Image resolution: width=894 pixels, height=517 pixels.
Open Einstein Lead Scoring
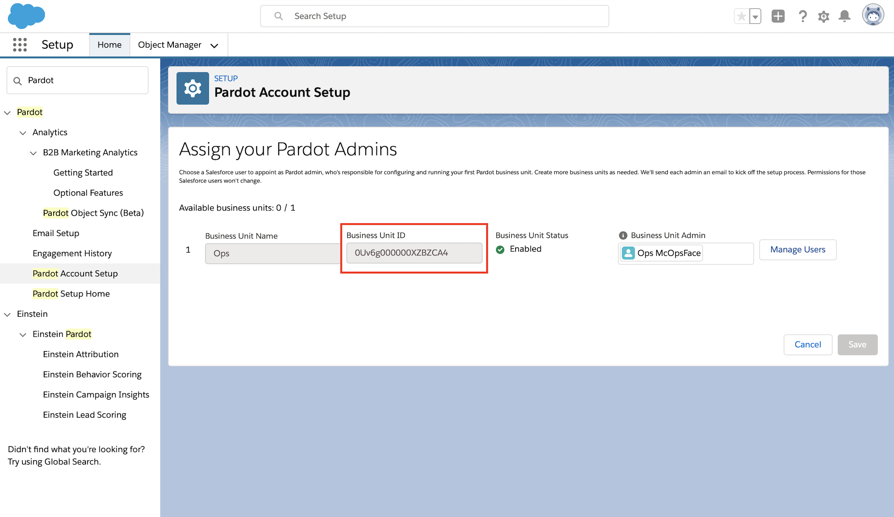(85, 415)
